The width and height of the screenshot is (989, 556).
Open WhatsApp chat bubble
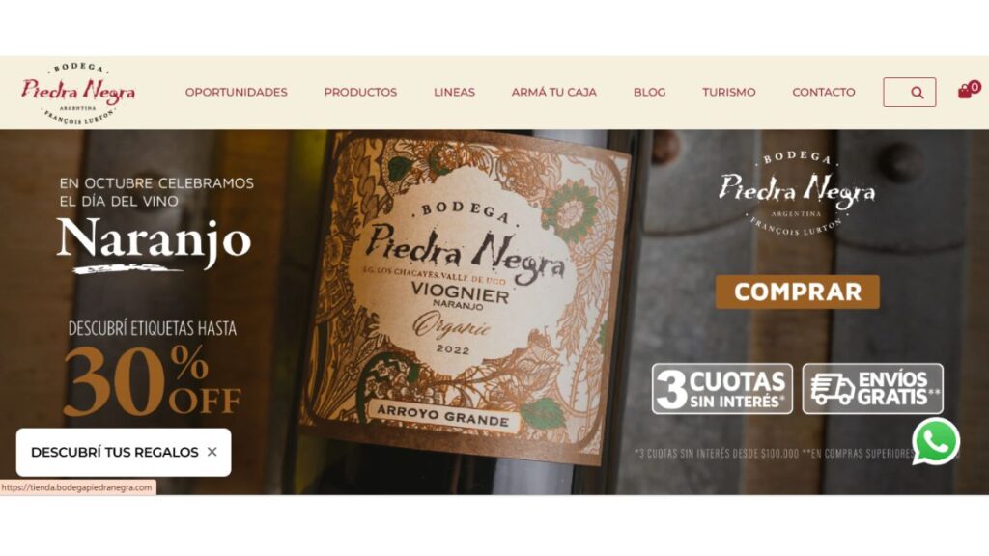pos(936,442)
